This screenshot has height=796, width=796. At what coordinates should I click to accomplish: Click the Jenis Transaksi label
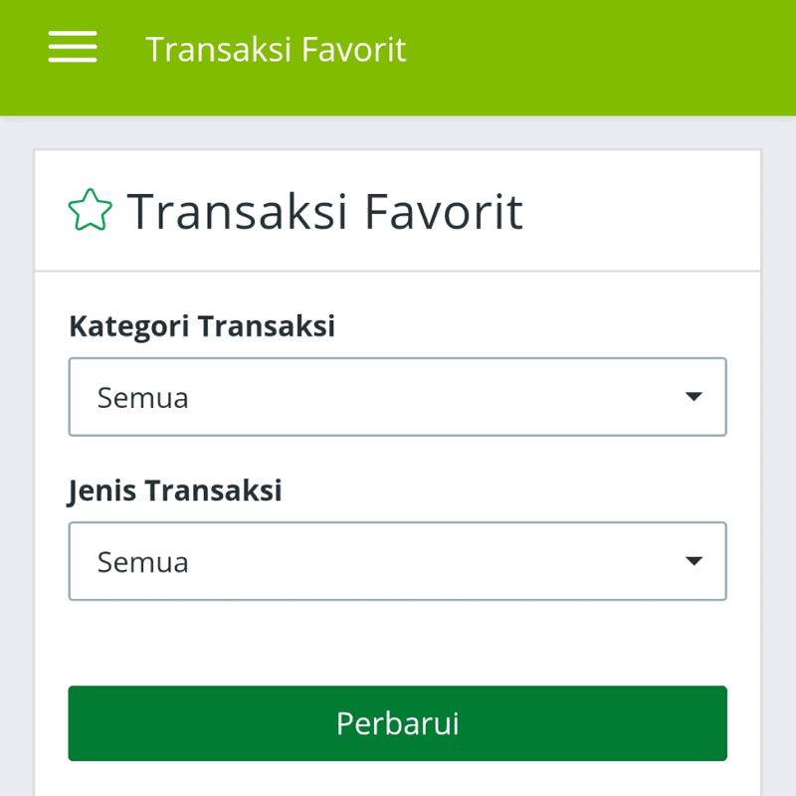click(x=175, y=491)
